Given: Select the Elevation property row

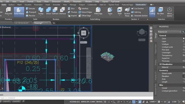Looking at the screenshot, I should pos(172,76).
